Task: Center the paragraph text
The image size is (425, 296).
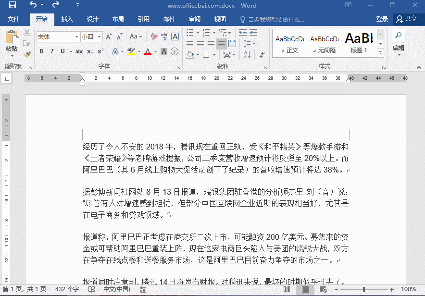Action: (200, 44)
